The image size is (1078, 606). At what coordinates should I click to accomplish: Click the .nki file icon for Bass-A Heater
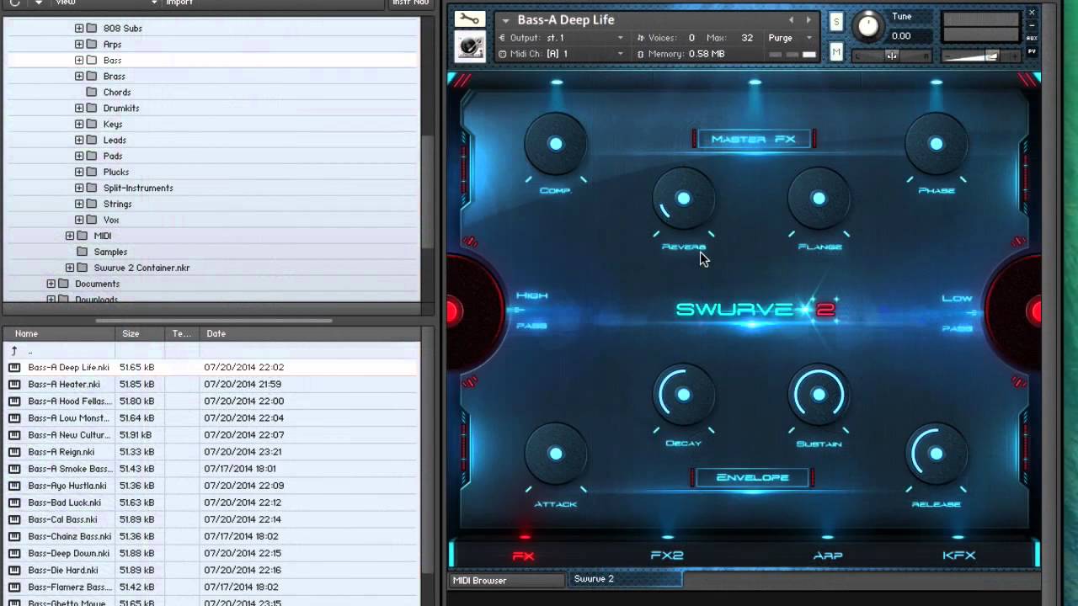14,385
